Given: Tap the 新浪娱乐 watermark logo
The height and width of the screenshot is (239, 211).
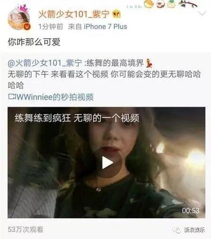Looking at the screenshot, I should 189,230.
